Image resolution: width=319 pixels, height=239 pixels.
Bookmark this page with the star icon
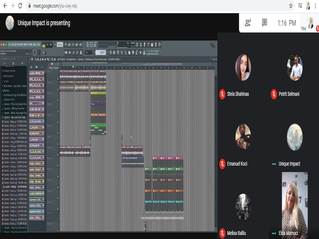[x=291, y=6]
